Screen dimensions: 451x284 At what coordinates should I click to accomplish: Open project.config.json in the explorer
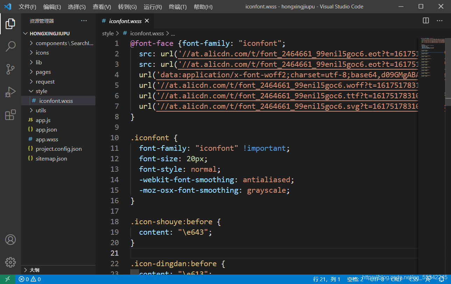pyautogui.click(x=58, y=149)
